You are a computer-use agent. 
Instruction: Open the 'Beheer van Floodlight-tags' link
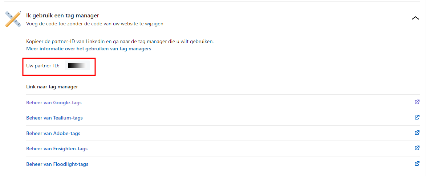(x=57, y=164)
